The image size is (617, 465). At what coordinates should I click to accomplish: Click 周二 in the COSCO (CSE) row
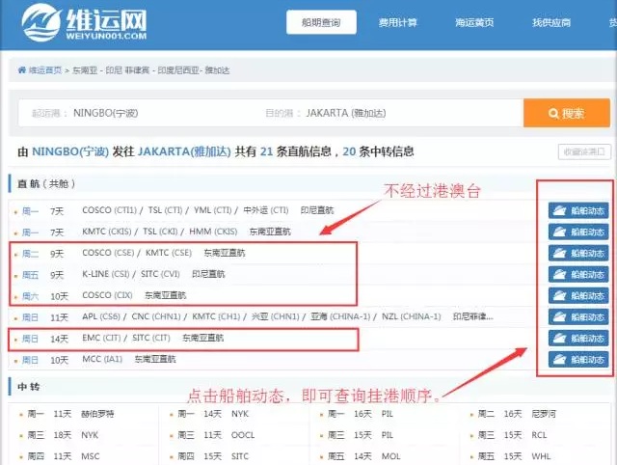(x=30, y=254)
